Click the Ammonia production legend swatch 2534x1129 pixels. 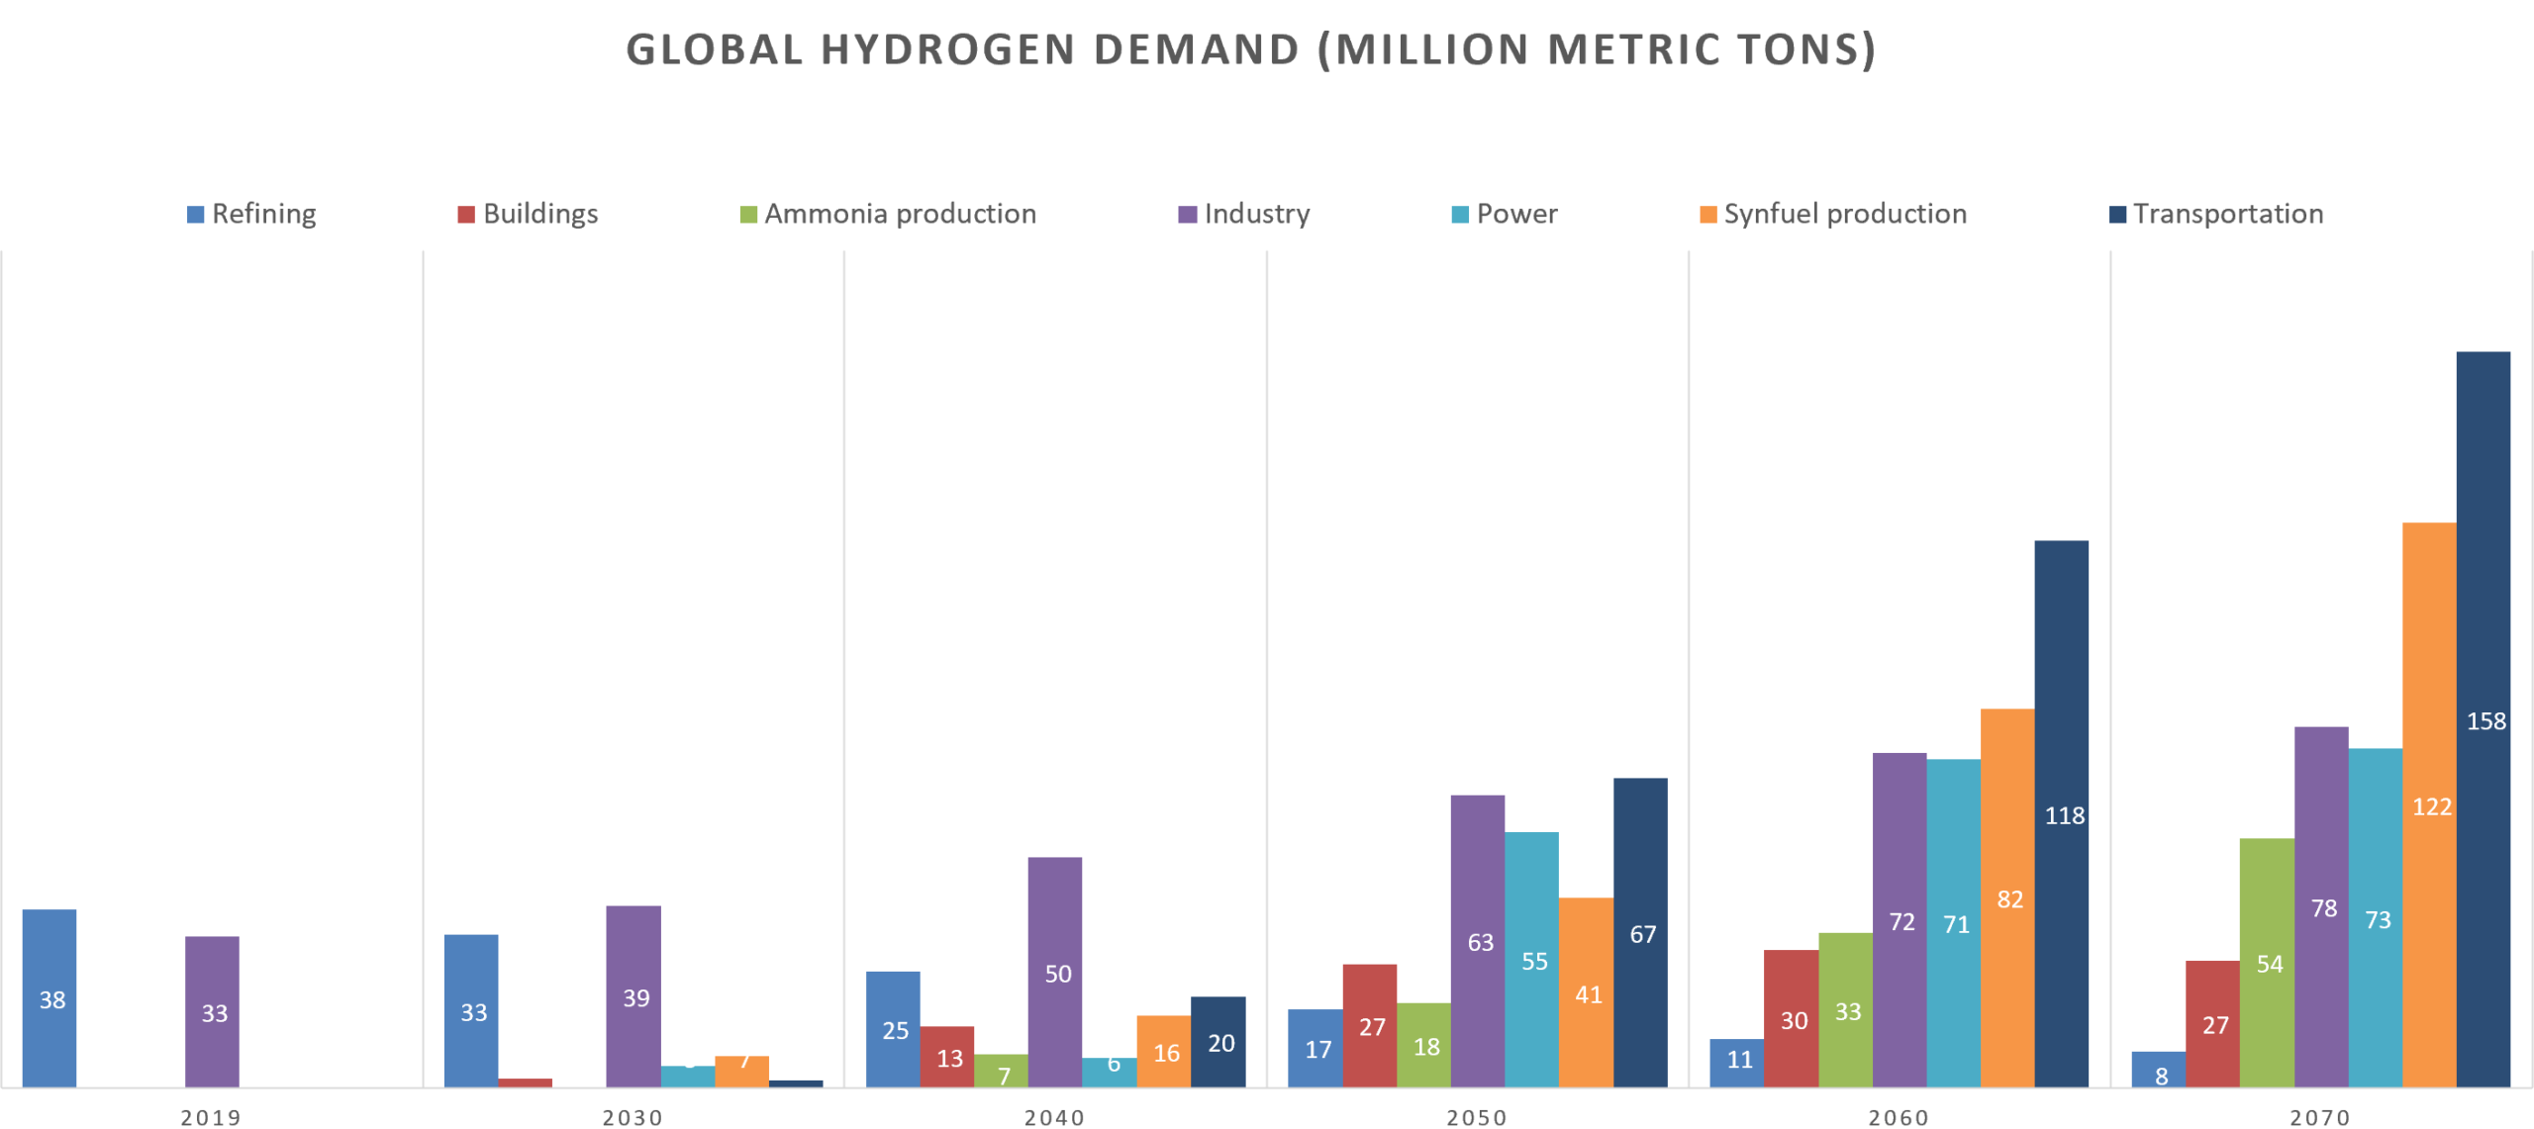click(748, 214)
